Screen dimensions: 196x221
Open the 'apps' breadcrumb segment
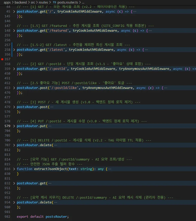click(7, 3)
